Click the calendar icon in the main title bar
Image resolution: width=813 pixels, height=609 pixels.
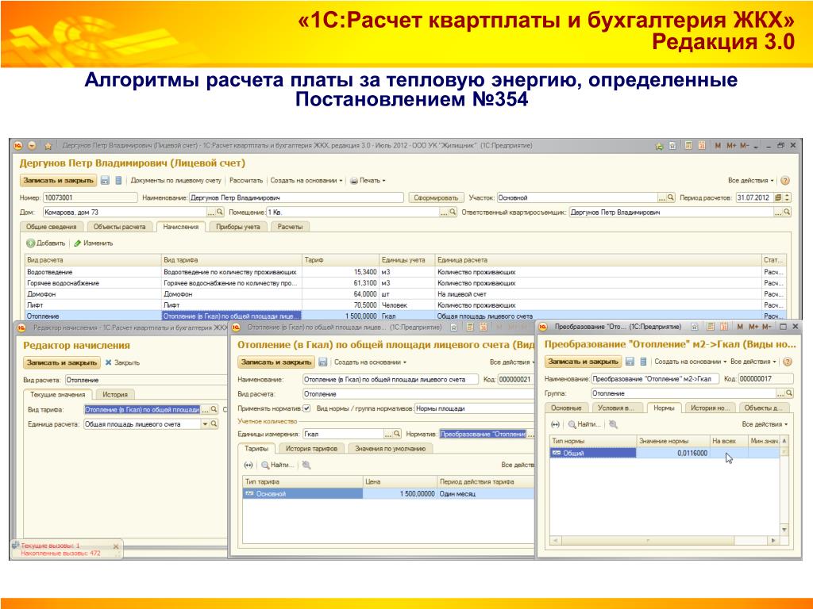(x=702, y=146)
